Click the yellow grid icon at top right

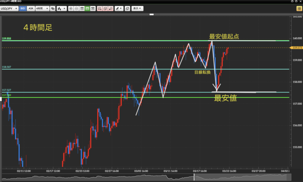coord(299,9)
